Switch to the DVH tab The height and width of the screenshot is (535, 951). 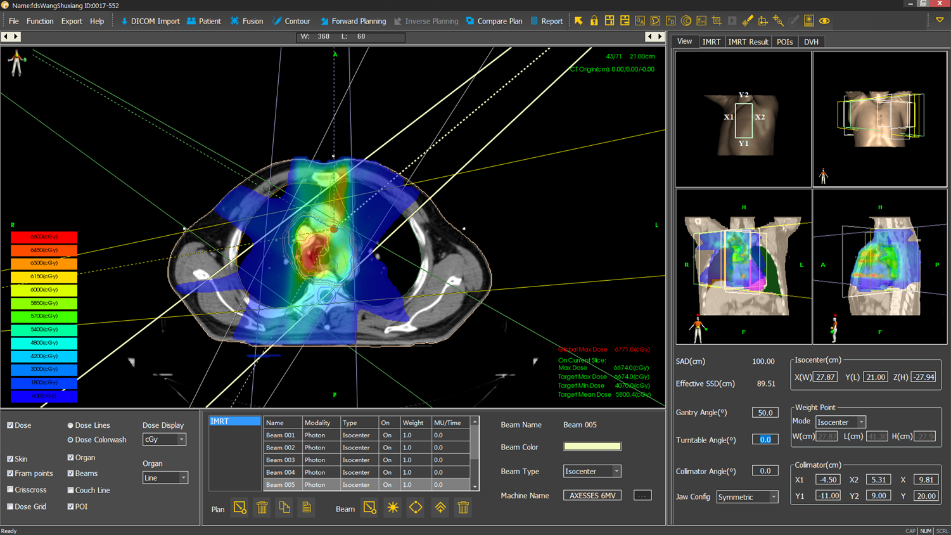[811, 42]
